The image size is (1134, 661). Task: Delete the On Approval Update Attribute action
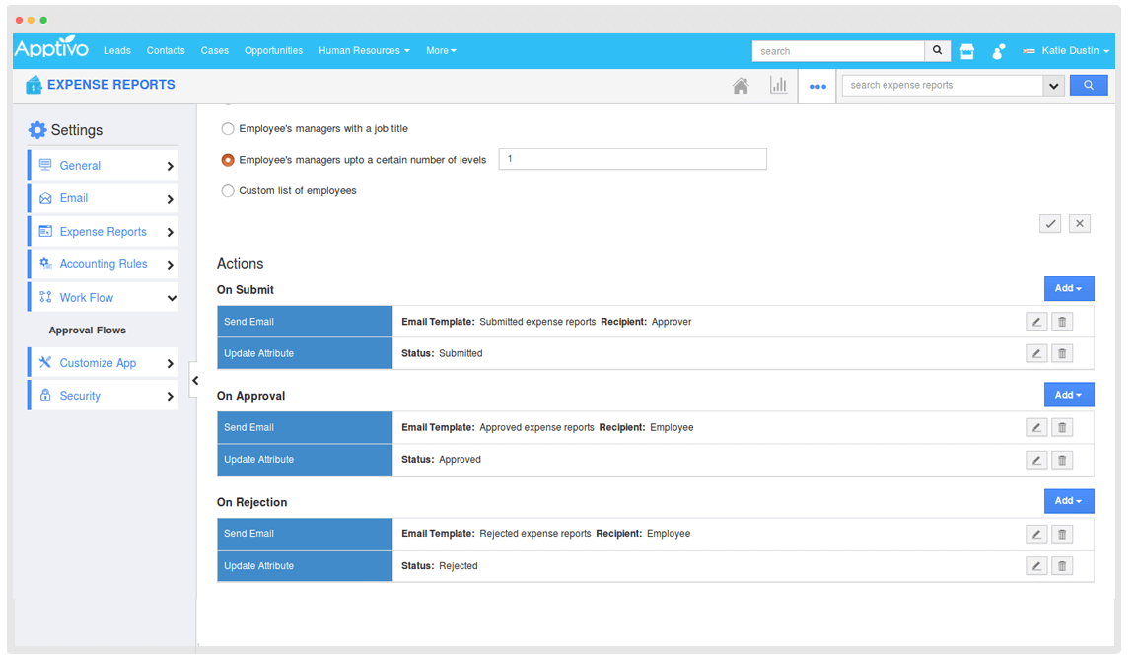pos(1062,460)
